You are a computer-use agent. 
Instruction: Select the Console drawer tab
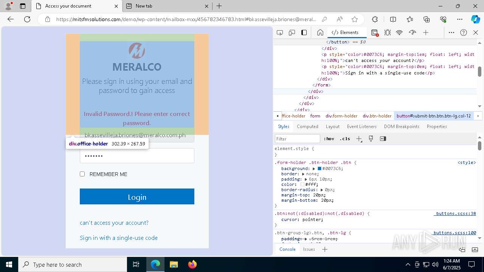point(287,249)
